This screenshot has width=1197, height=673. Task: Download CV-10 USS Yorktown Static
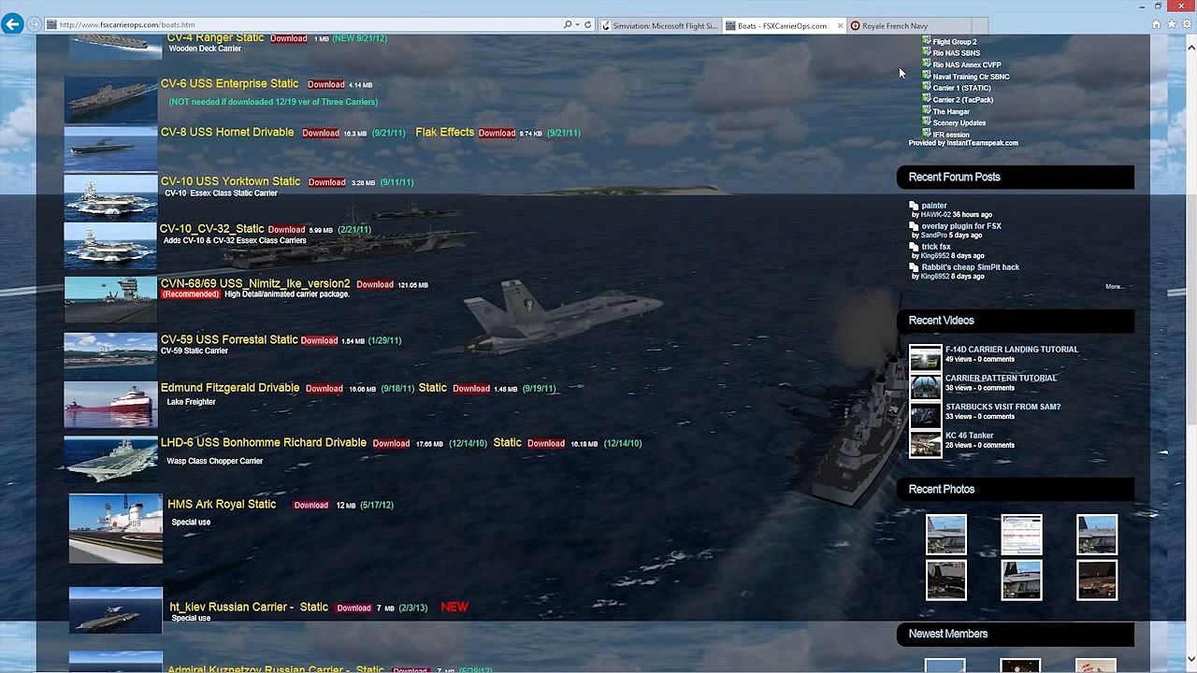pyautogui.click(x=327, y=182)
